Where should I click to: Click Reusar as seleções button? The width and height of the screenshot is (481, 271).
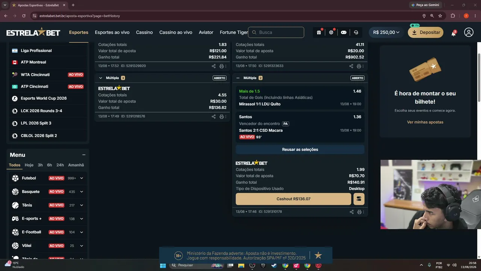pyautogui.click(x=300, y=149)
